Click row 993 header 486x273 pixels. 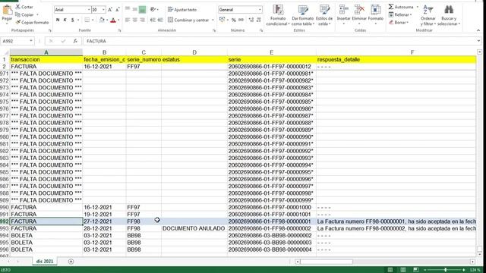5,228
